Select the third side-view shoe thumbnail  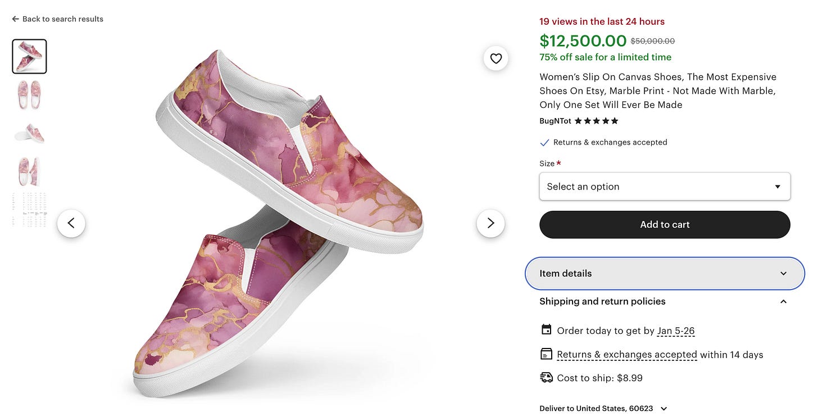pyautogui.click(x=29, y=133)
